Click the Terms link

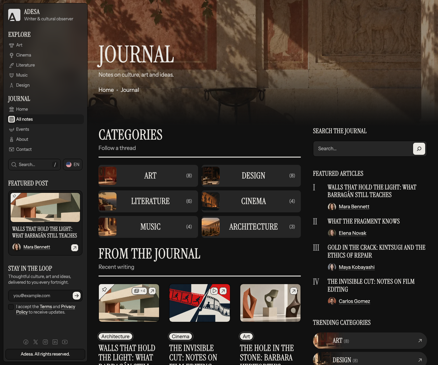tap(46, 307)
